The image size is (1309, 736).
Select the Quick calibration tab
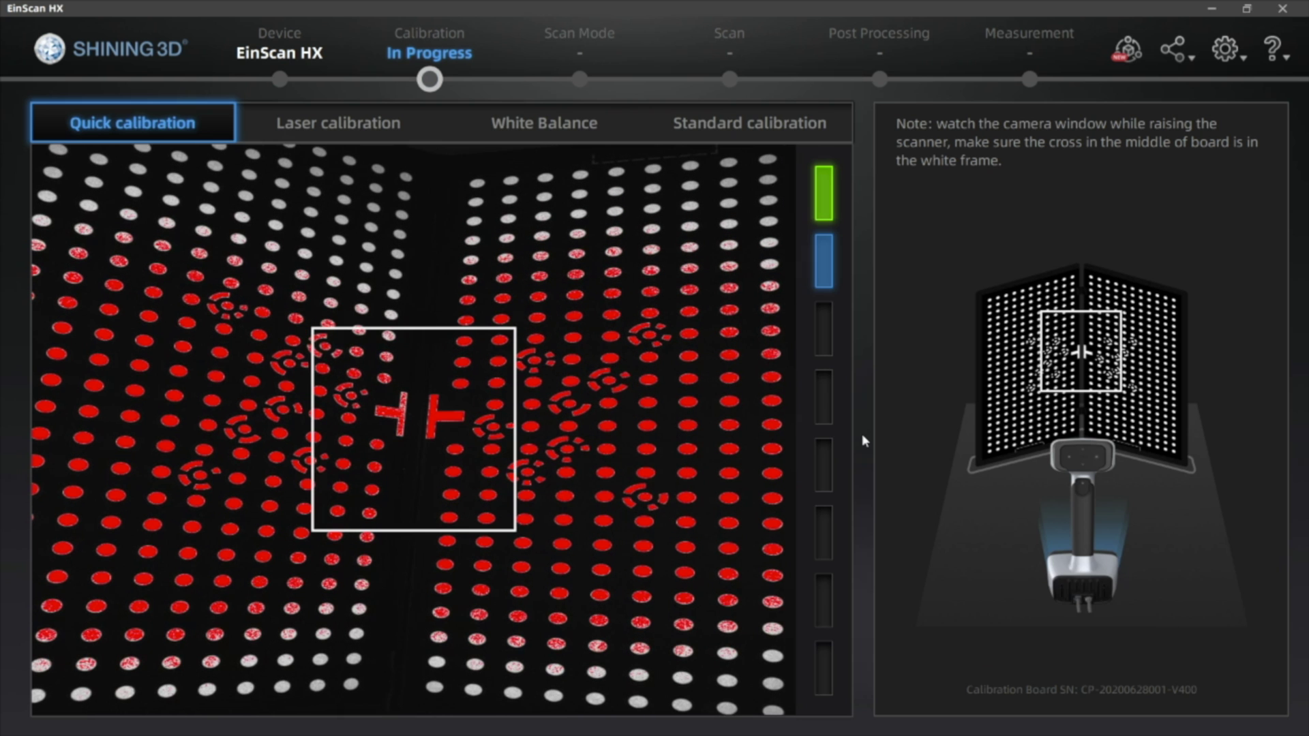[x=133, y=123]
